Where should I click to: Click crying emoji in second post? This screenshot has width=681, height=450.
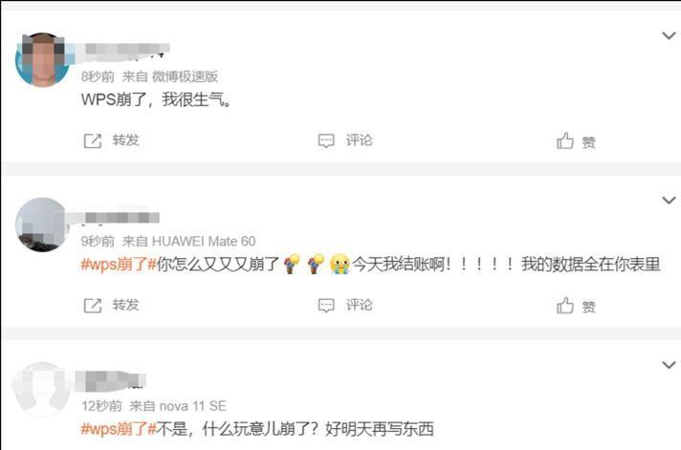coord(340,264)
